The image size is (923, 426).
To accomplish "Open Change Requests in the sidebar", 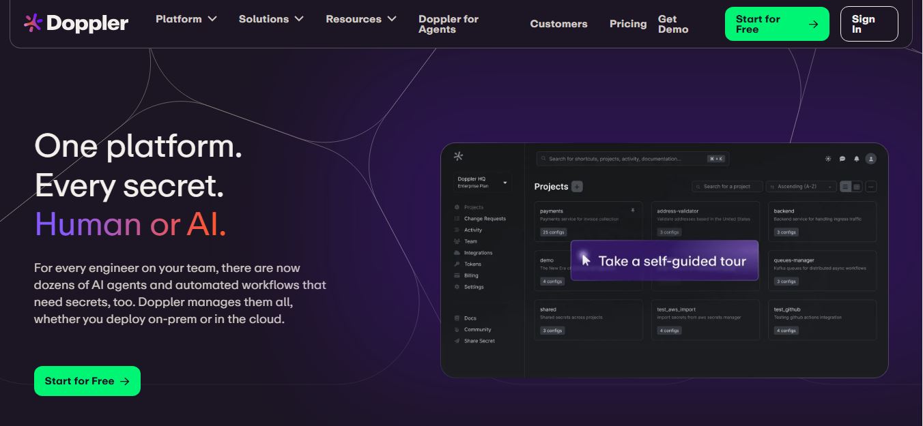I will (480, 219).
